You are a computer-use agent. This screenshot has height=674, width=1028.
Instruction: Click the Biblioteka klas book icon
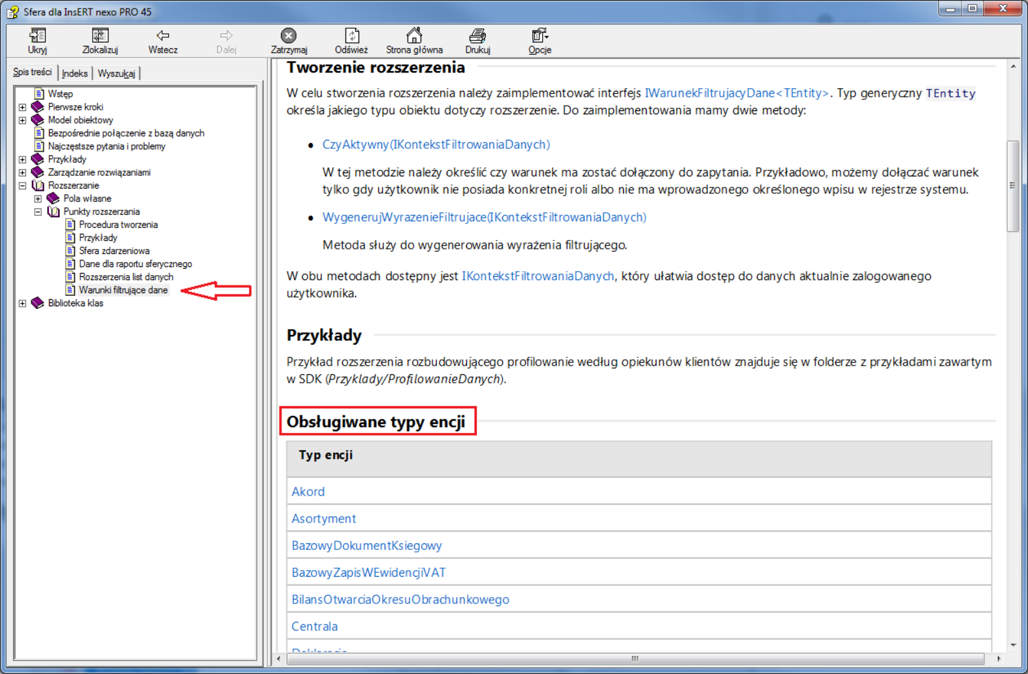38,303
